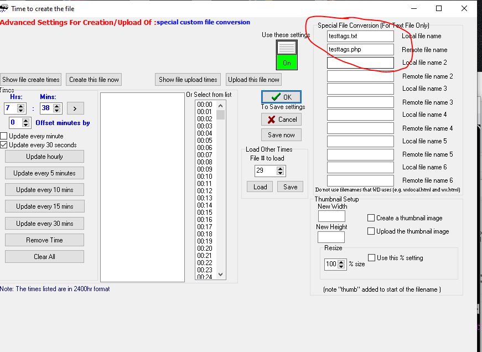This screenshot has width=482, height=352.
Task: Click time list scrollbar down arrow
Action: [220, 274]
